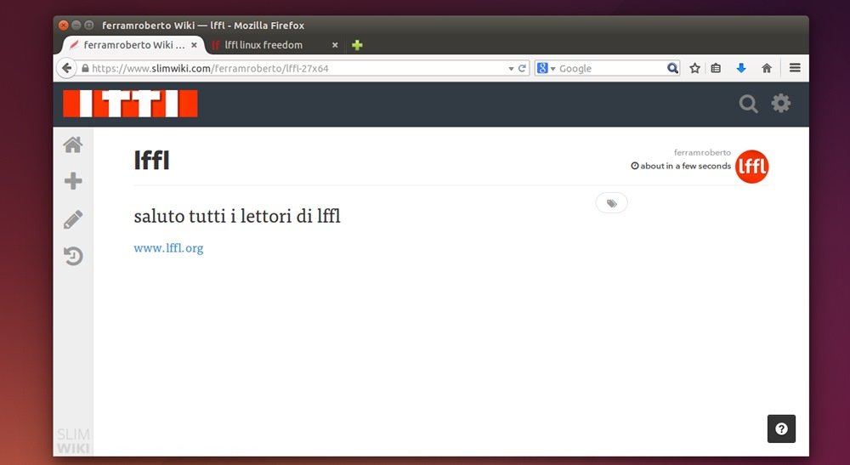The height and width of the screenshot is (465, 850).
Task: Close the Firefox window
Action: pos(64,25)
